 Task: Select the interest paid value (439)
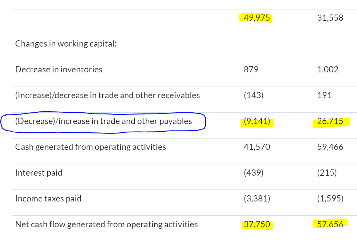click(x=253, y=173)
